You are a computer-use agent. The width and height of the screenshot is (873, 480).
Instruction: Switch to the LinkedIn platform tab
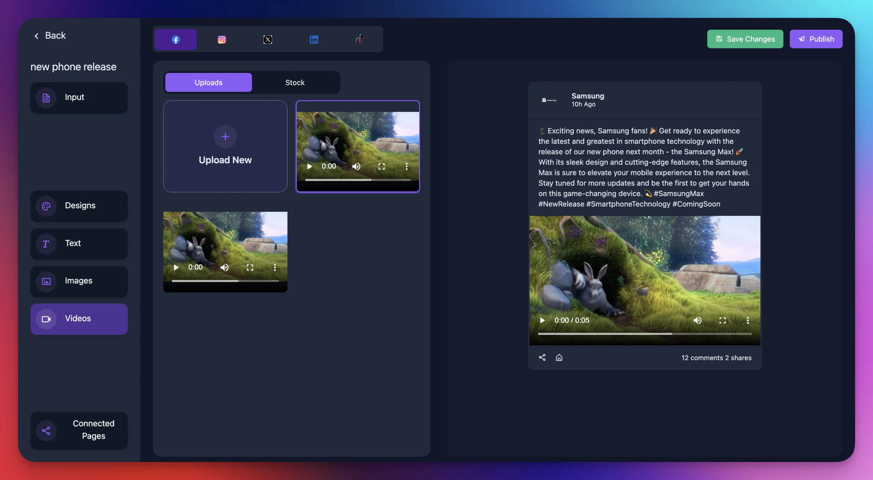(x=314, y=39)
